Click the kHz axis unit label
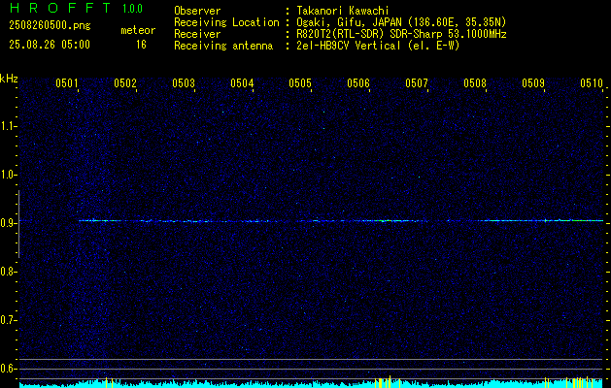This screenshot has width=611, height=388. coord(9,79)
